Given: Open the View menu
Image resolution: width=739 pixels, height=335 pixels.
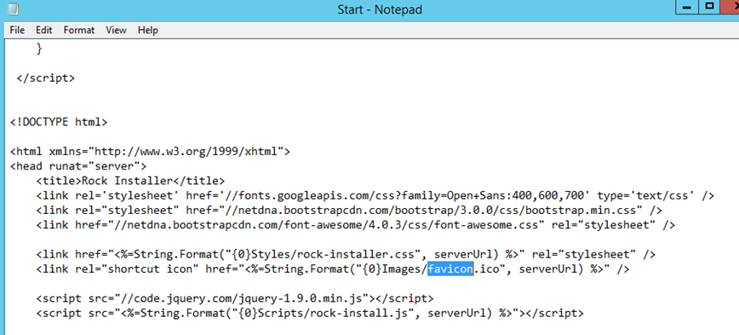Looking at the screenshot, I should (x=116, y=30).
